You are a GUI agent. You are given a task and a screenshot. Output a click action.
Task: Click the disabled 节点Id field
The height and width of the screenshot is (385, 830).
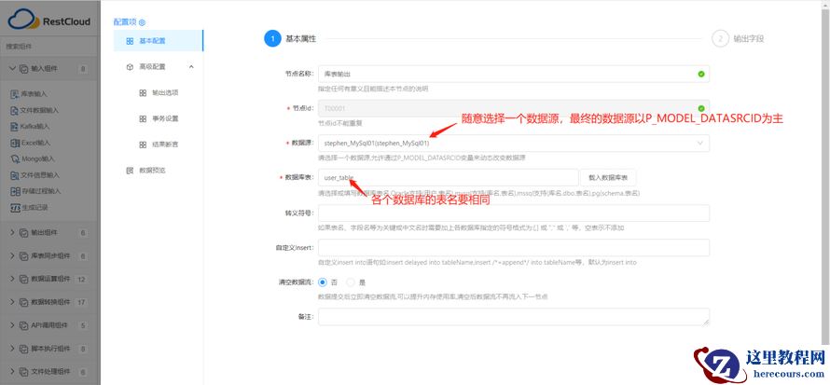pyautogui.click(x=514, y=108)
